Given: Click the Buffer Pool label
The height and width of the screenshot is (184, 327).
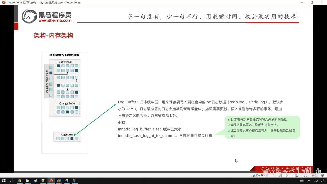Looking at the screenshot, I should pos(65,62).
